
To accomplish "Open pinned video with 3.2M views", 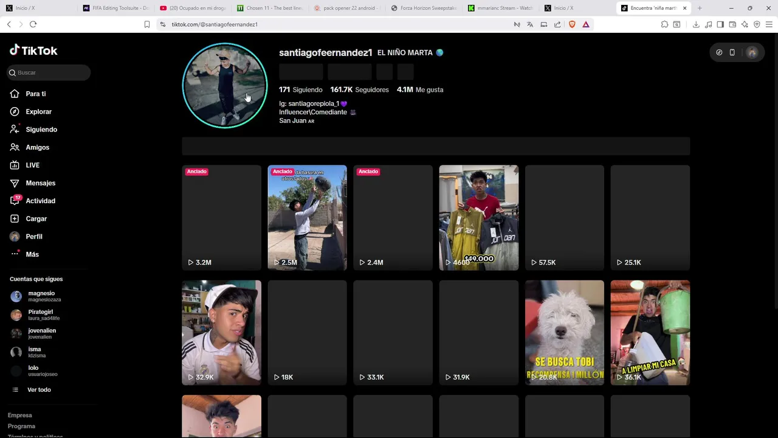I will [x=221, y=218].
